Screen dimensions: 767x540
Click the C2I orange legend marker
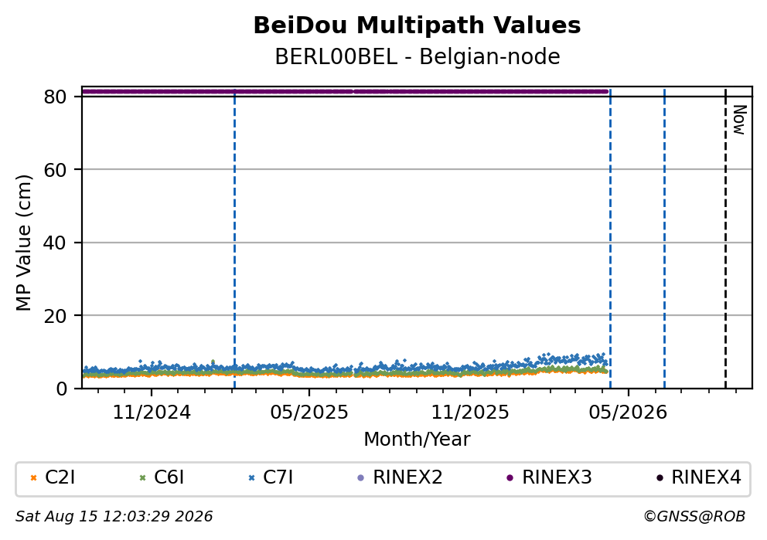click(33, 478)
